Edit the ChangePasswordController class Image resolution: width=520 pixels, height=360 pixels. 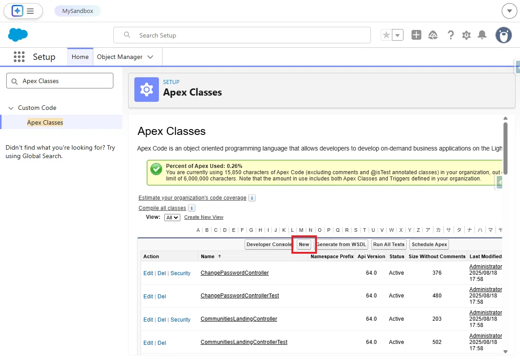148,273
